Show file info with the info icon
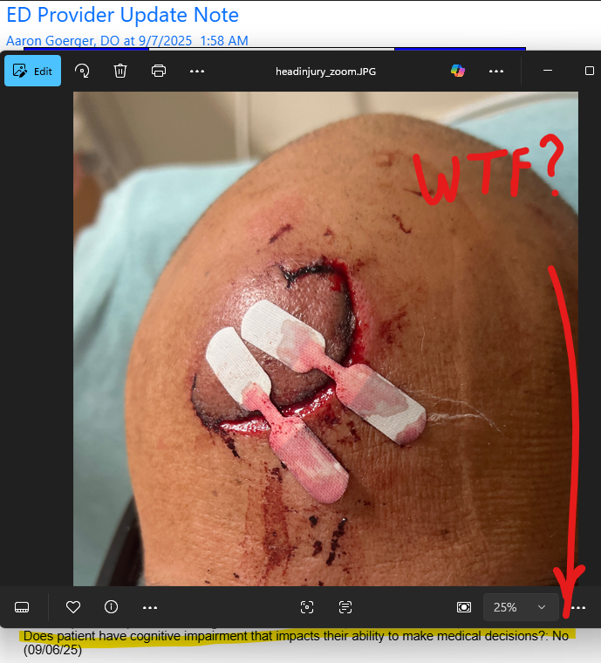This screenshot has height=663, width=601. click(x=112, y=607)
